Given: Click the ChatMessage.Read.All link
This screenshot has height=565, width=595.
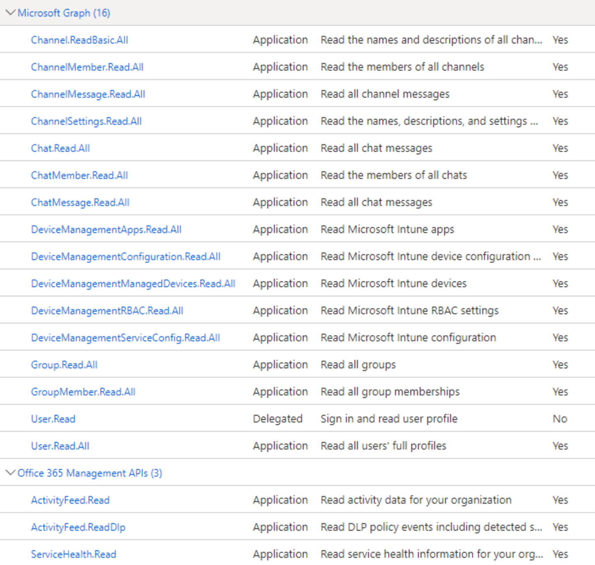Looking at the screenshot, I should click(x=80, y=203).
